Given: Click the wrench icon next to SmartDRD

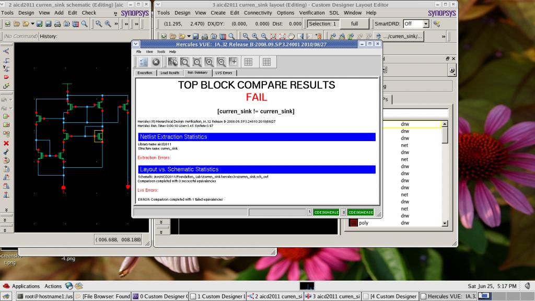Looking at the screenshot, I should coord(437,24).
